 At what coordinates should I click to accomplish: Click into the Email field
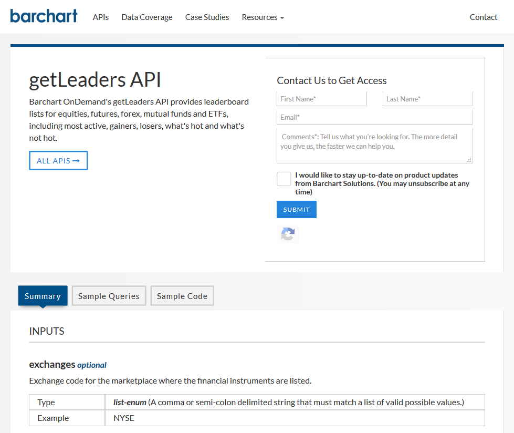tap(375, 117)
